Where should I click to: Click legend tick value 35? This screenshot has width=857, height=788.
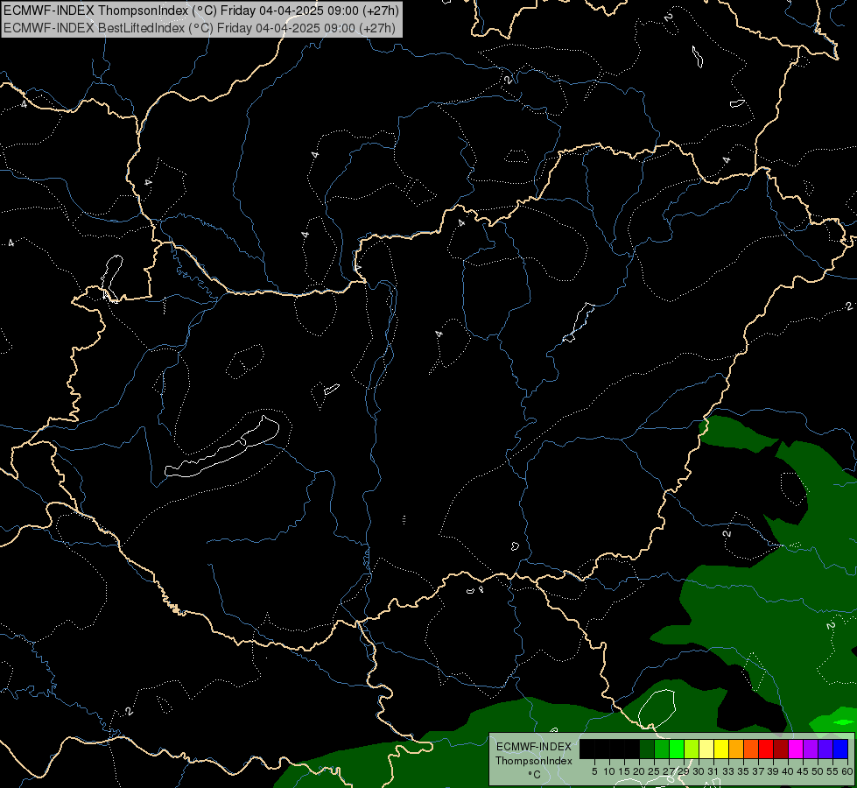point(744,771)
